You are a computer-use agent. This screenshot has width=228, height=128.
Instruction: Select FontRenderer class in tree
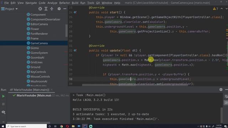pyautogui.click(x=37, y=34)
